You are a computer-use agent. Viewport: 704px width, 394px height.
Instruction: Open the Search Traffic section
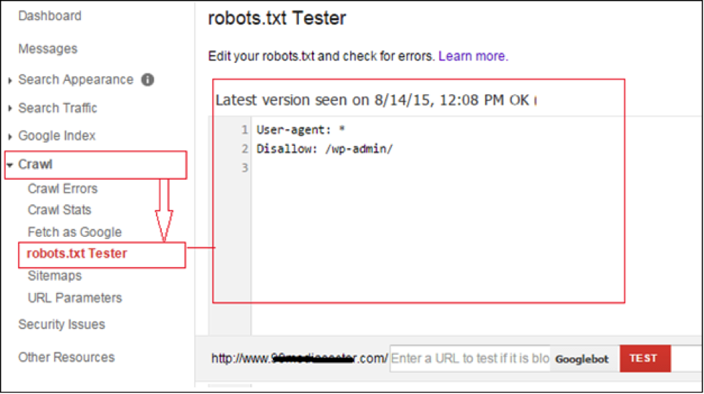tap(58, 108)
